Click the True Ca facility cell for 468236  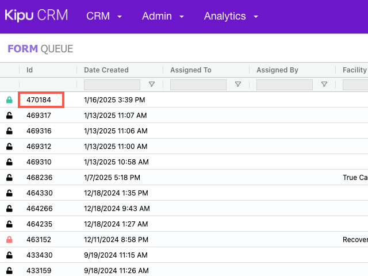tap(355, 178)
